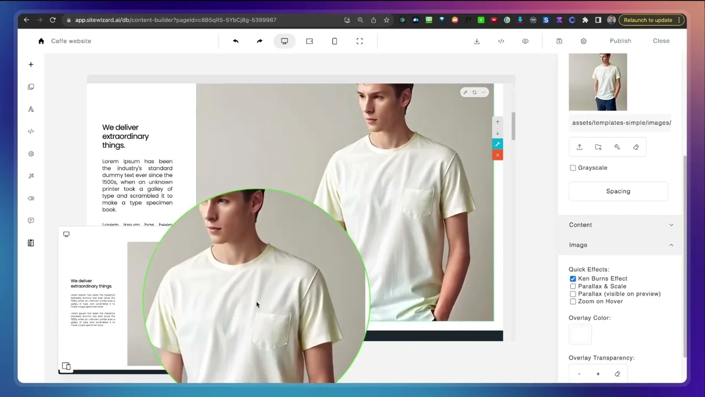Click the chat bubble icon in left sidebar
705x397 pixels.
pyautogui.click(x=31, y=221)
